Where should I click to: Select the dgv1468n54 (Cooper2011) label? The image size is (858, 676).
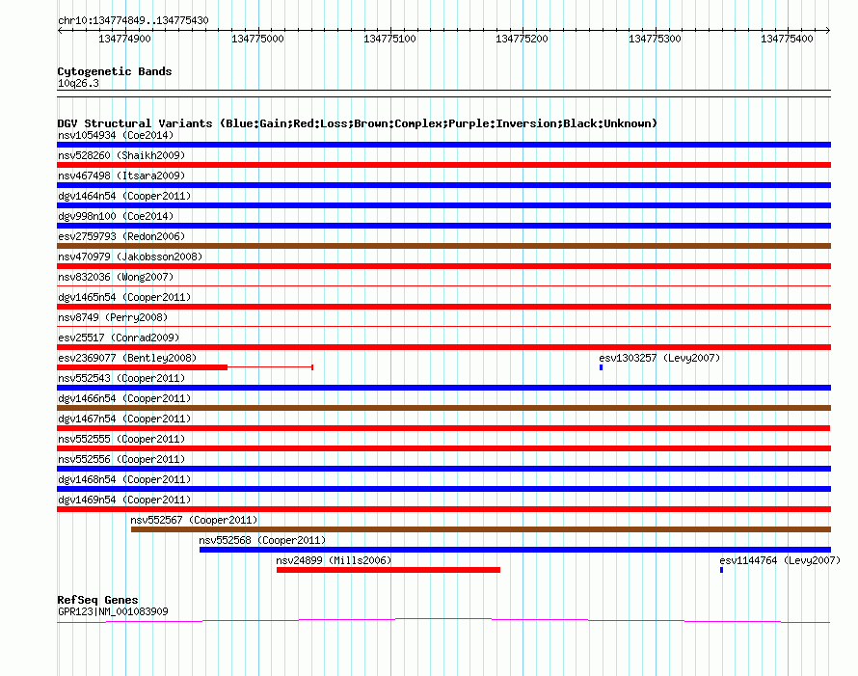(x=124, y=479)
